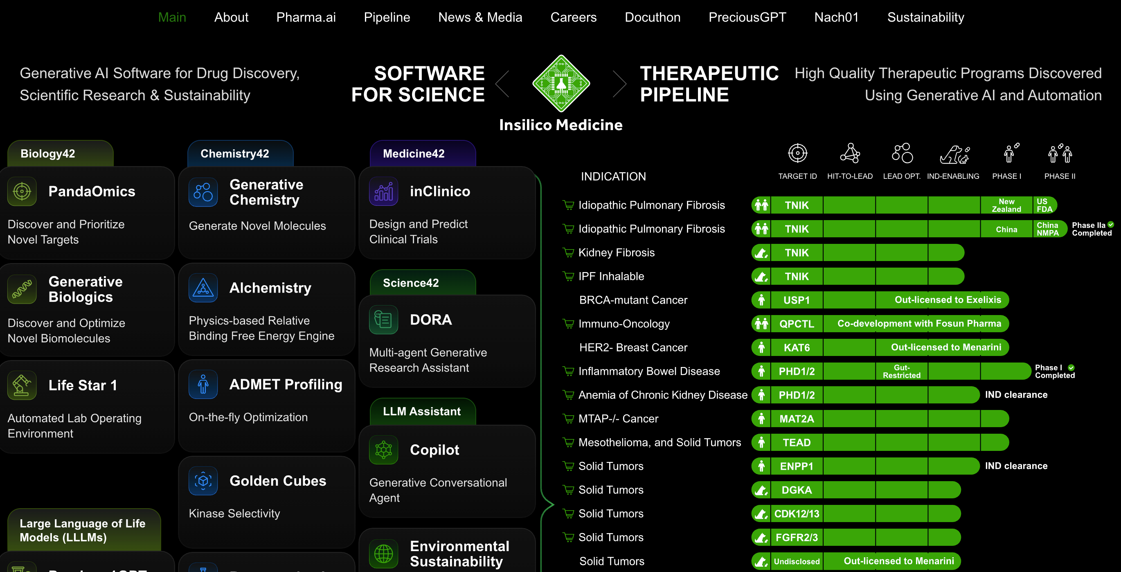Click cart icon beside Anemia of Chronic Kidney Disease
The width and height of the screenshot is (1121, 572).
point(568,395)
